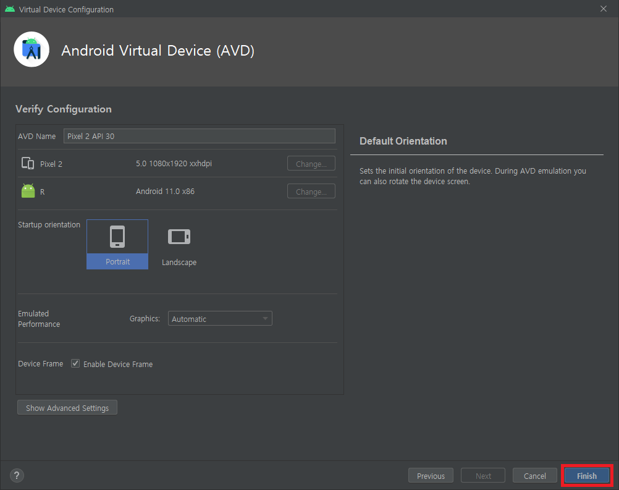Click the green Android R system image icon

pos(28,191)
